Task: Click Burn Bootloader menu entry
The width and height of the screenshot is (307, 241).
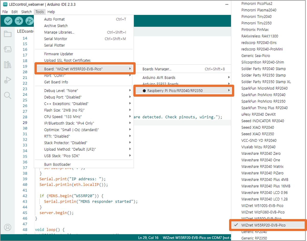Action: pyautogui.click(x=84, y=164)
